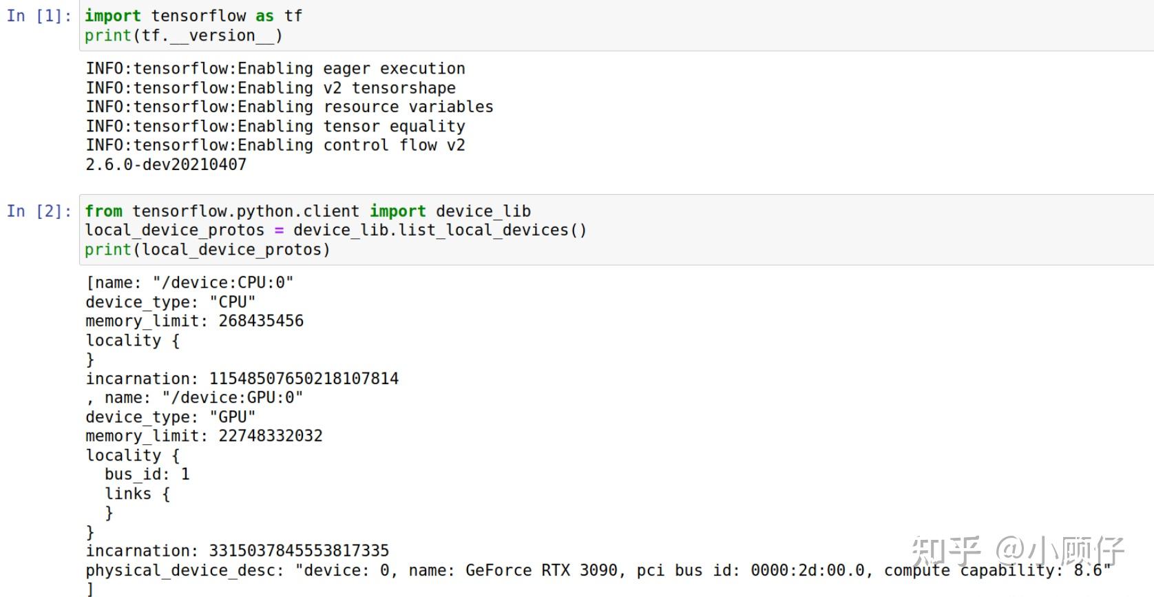Click the In [2] prompt label
The height and width of the screenshot is (597, 1154).
pyautogui.click(x=39, y=211)
